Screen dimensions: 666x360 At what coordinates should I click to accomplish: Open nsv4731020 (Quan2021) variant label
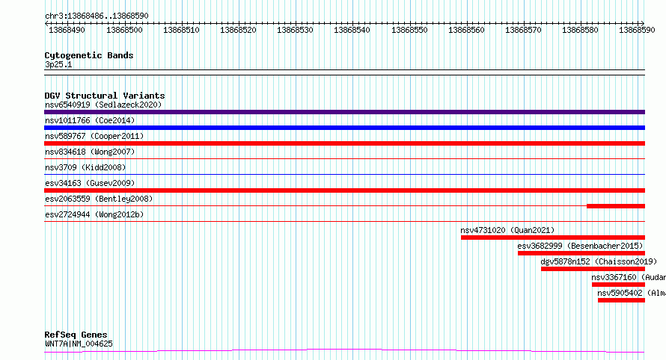point(507,230)
